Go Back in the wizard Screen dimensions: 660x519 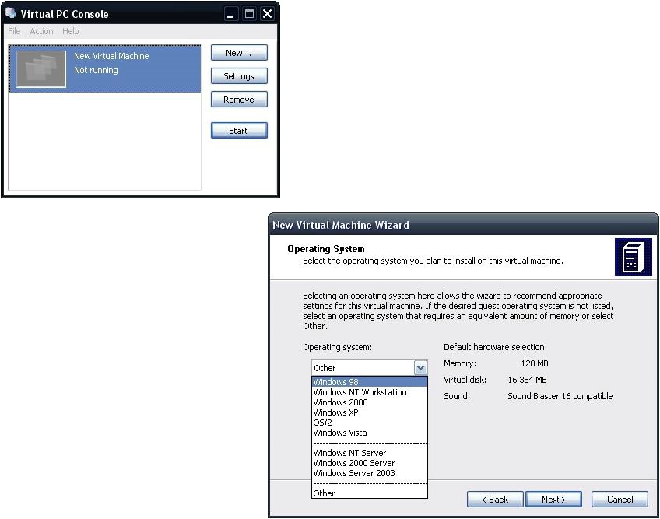(495, 500)
